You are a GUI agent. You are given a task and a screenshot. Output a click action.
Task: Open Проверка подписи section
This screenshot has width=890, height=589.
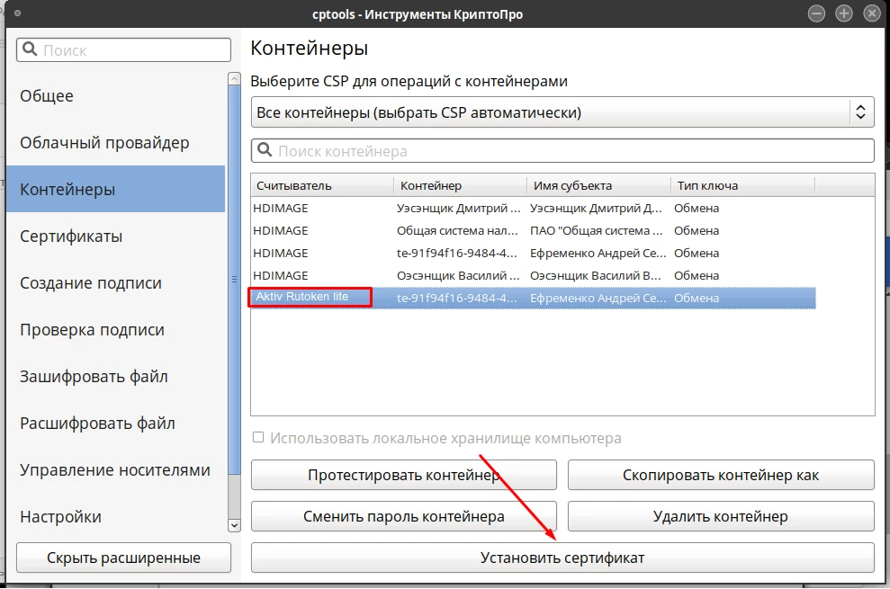pos(116,330)
